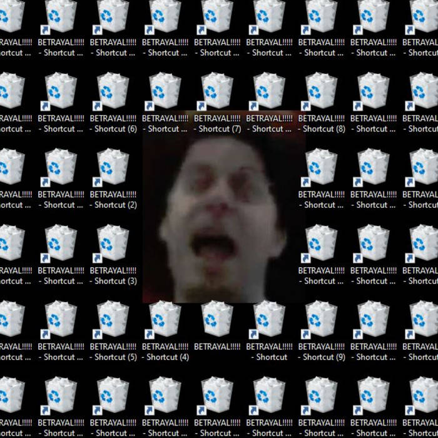The height and width of the screenshot is (438, 438).
Task: Click the "- Shortcut (2)" file name text
Action: (x=113, y=205)
